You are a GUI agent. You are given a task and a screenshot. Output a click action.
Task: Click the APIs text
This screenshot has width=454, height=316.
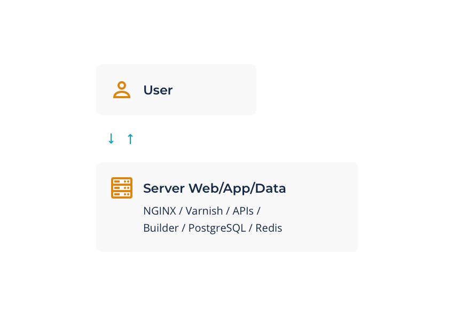243,211
